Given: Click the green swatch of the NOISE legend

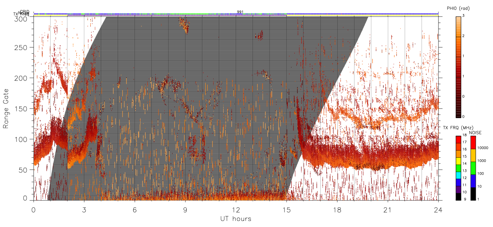Looking at the screenshot, I should coord(473,168).
